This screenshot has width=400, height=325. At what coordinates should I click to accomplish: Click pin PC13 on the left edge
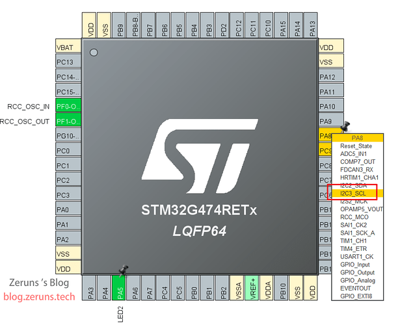point(68,62)
